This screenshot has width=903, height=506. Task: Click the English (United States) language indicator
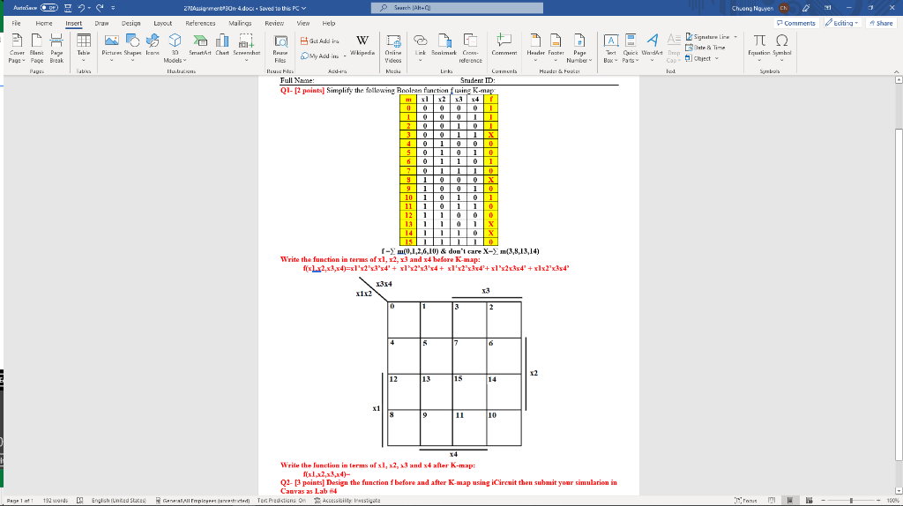(x=119, y=500)
